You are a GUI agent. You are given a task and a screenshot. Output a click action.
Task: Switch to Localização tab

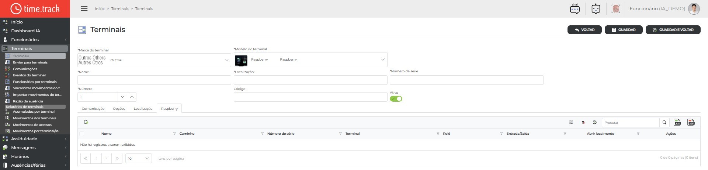coord(143,109)
